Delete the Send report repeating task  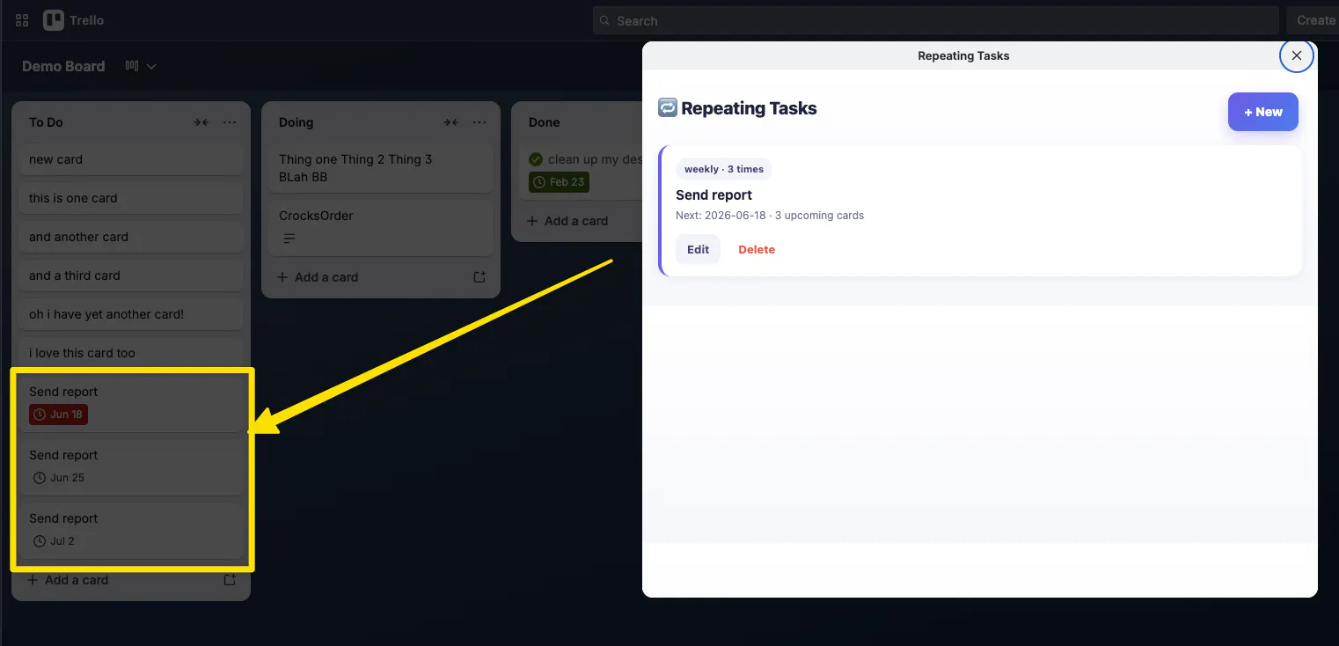[757, 250]
